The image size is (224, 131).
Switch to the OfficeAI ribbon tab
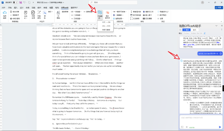tap(65, 7)
